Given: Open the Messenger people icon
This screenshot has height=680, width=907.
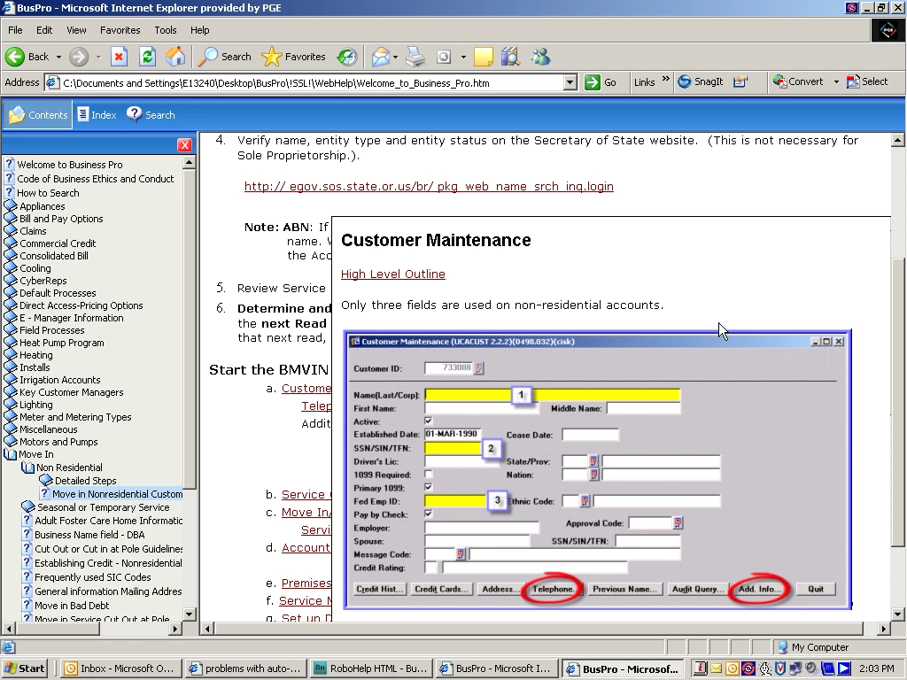Looking at the screenshot, I should (540, 57).
